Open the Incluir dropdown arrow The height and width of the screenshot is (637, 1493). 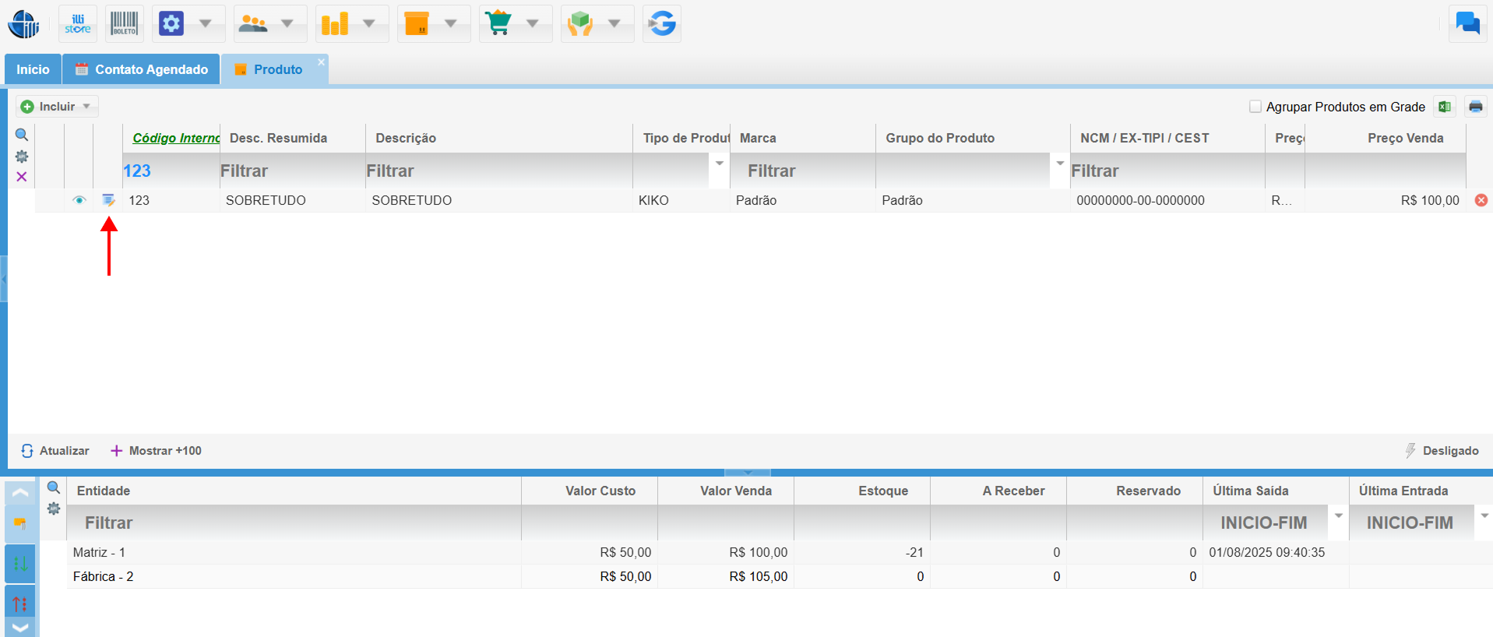[87, 107]
